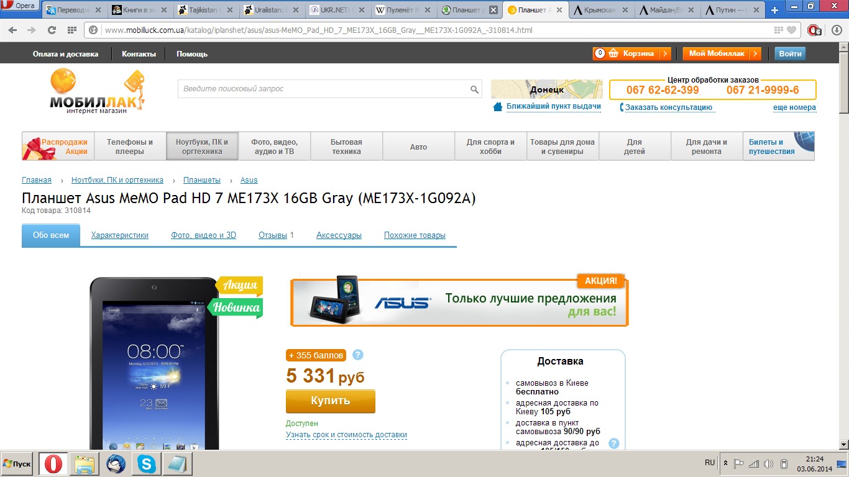Click Заказать консультацию link

[669, 107]
